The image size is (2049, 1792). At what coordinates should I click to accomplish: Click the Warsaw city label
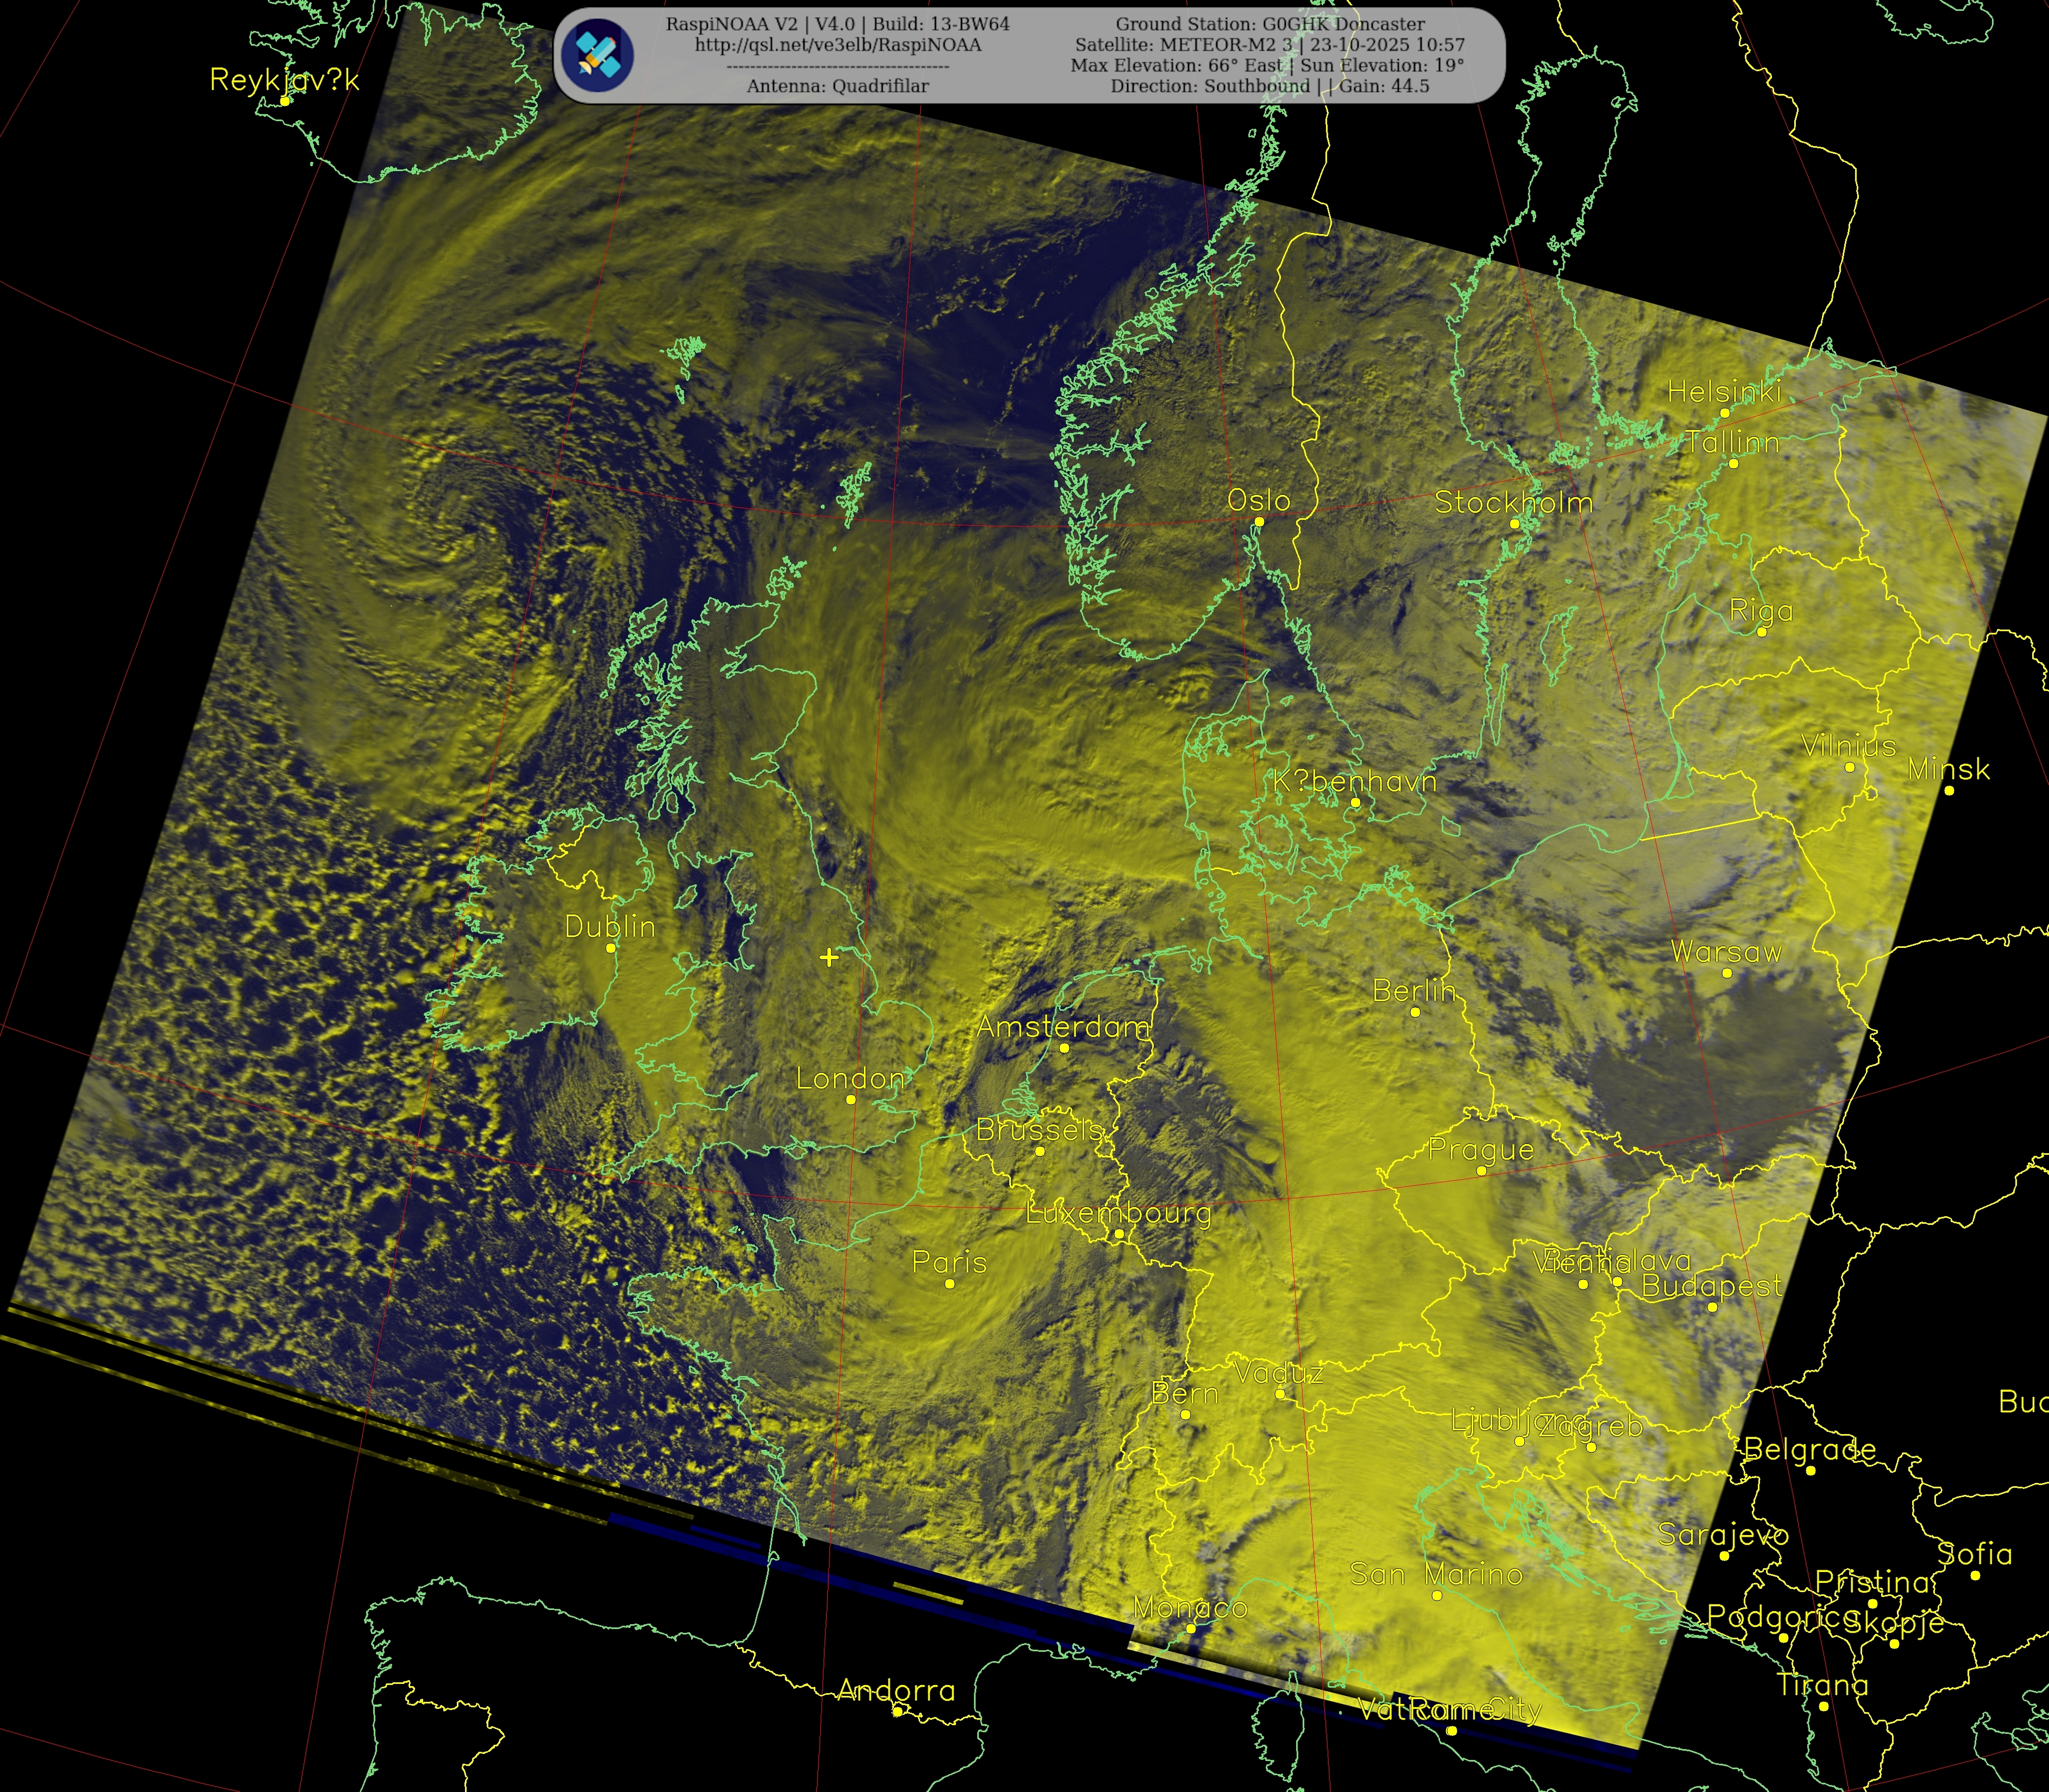(x=1726, y=951)
